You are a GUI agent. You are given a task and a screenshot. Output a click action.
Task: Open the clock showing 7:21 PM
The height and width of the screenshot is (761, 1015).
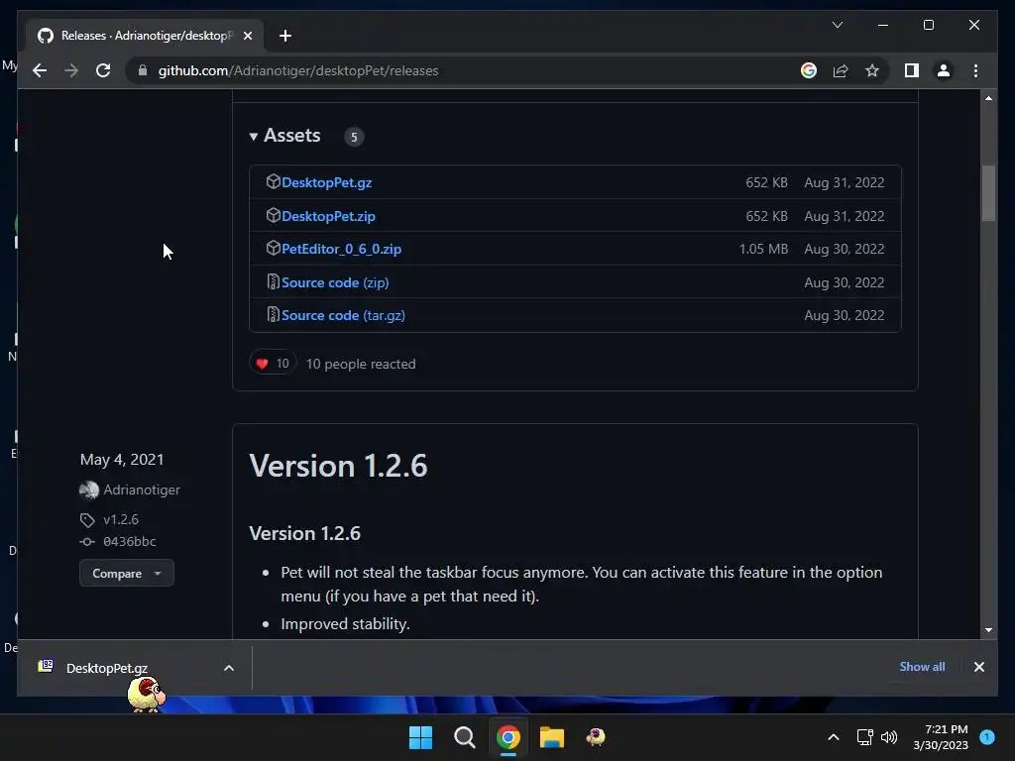click(941, 737)
